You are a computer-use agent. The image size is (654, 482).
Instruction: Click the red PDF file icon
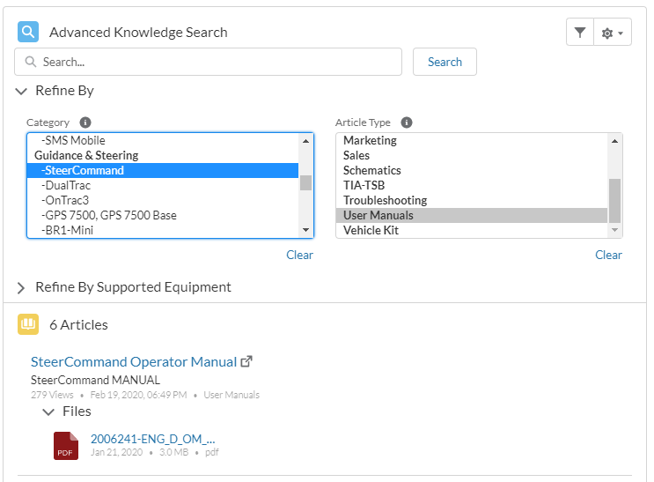(65, 446)
